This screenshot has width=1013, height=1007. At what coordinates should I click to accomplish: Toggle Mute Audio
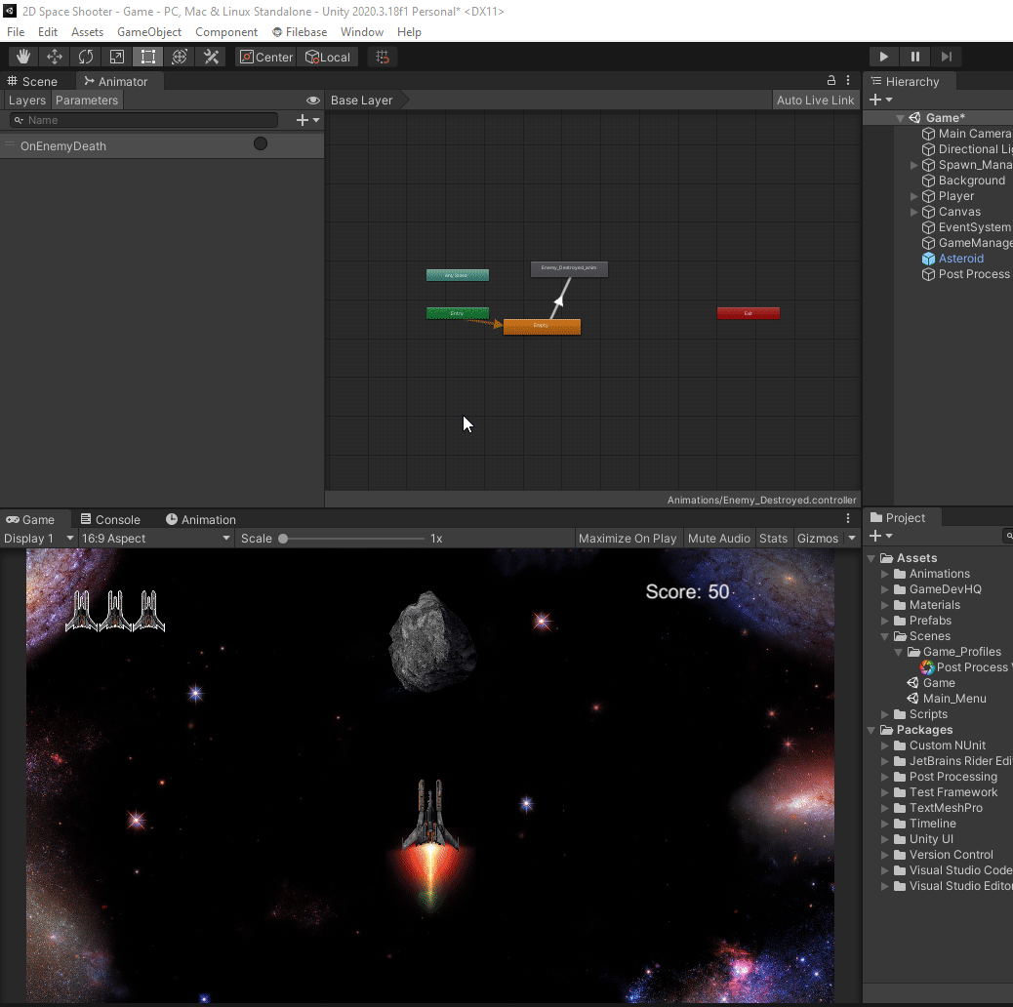click(x=719, y=538)
